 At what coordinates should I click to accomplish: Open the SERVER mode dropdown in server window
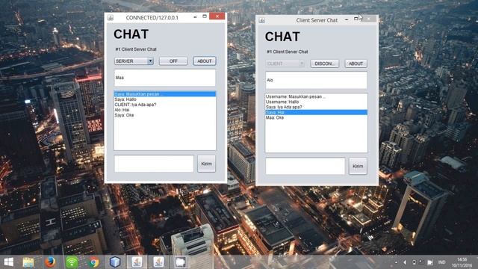coord(134,61)
